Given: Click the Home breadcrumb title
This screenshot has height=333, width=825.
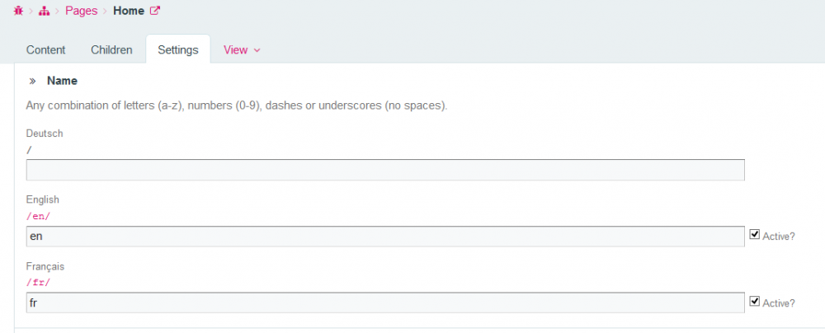Looking at the screenshot, I should click(x=128, y=11).
